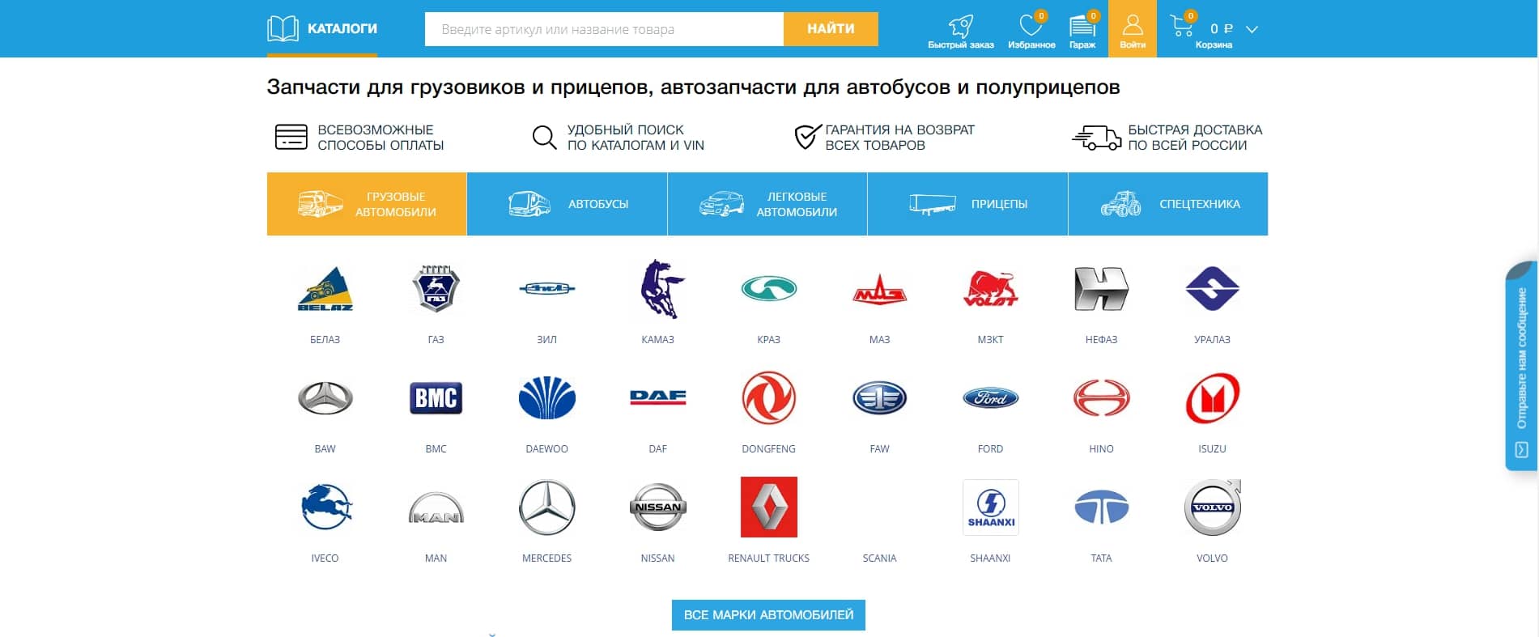This screenshot has width=1539, height=637.
Task: Open the Легковые автомобили tab
Action: click(767, 204)
